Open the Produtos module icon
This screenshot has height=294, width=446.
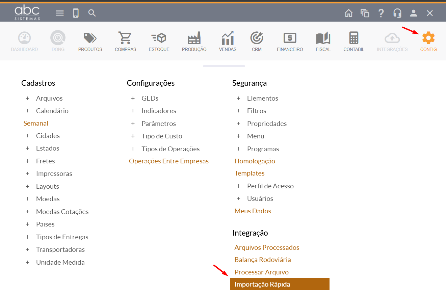click(x=90, y=38)
